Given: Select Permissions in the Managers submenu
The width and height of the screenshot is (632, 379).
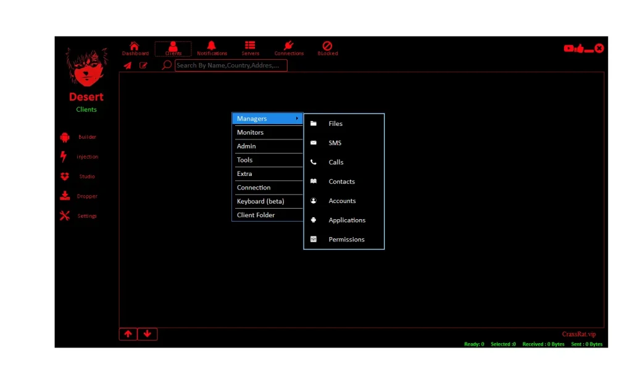Looking at the screenshot, I should pos(346,239).
